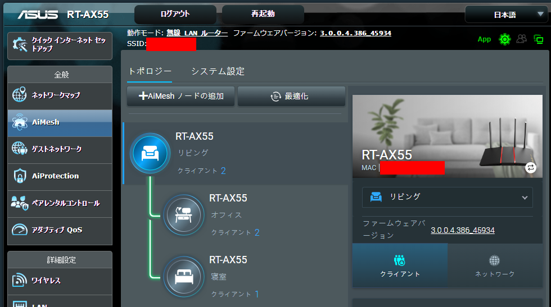Click the Guest Network globe icon

point(19,149)
